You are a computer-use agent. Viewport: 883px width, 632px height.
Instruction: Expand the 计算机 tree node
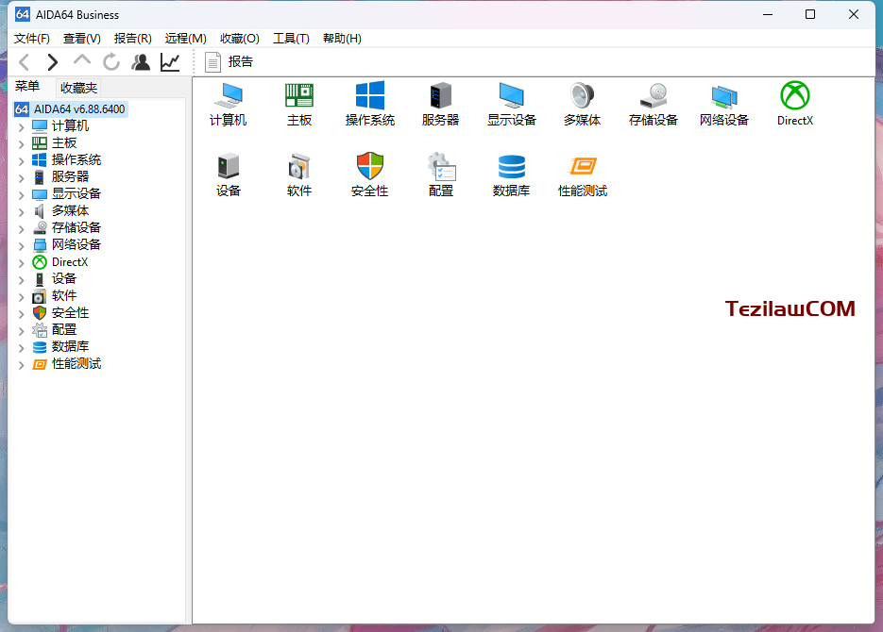coord(22,127)
